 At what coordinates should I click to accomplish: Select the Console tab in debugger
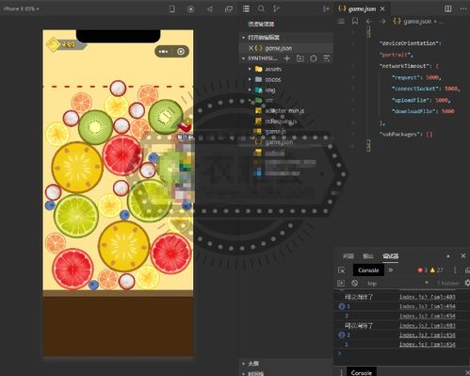coord(368,270)
